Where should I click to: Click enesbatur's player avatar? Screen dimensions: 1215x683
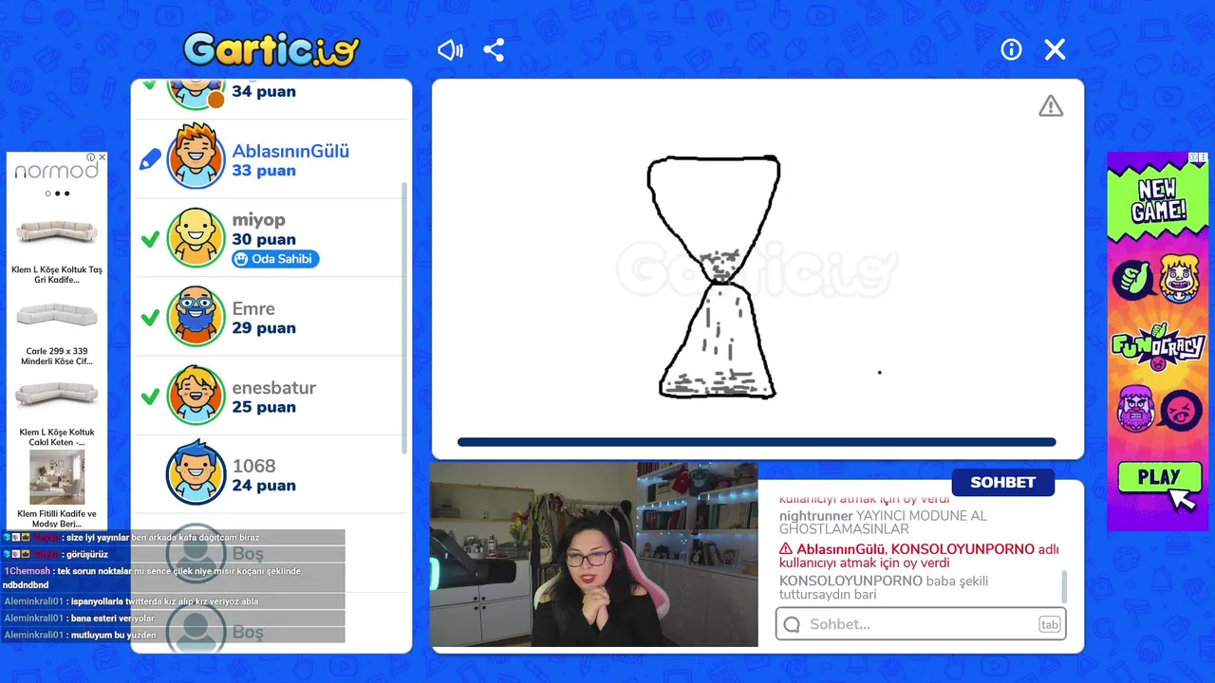coord(196,395)
